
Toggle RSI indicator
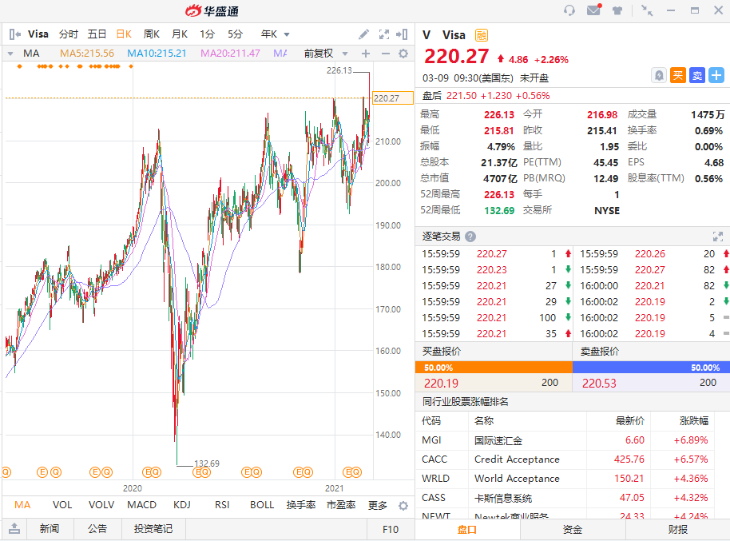click(x=222, y=505)
